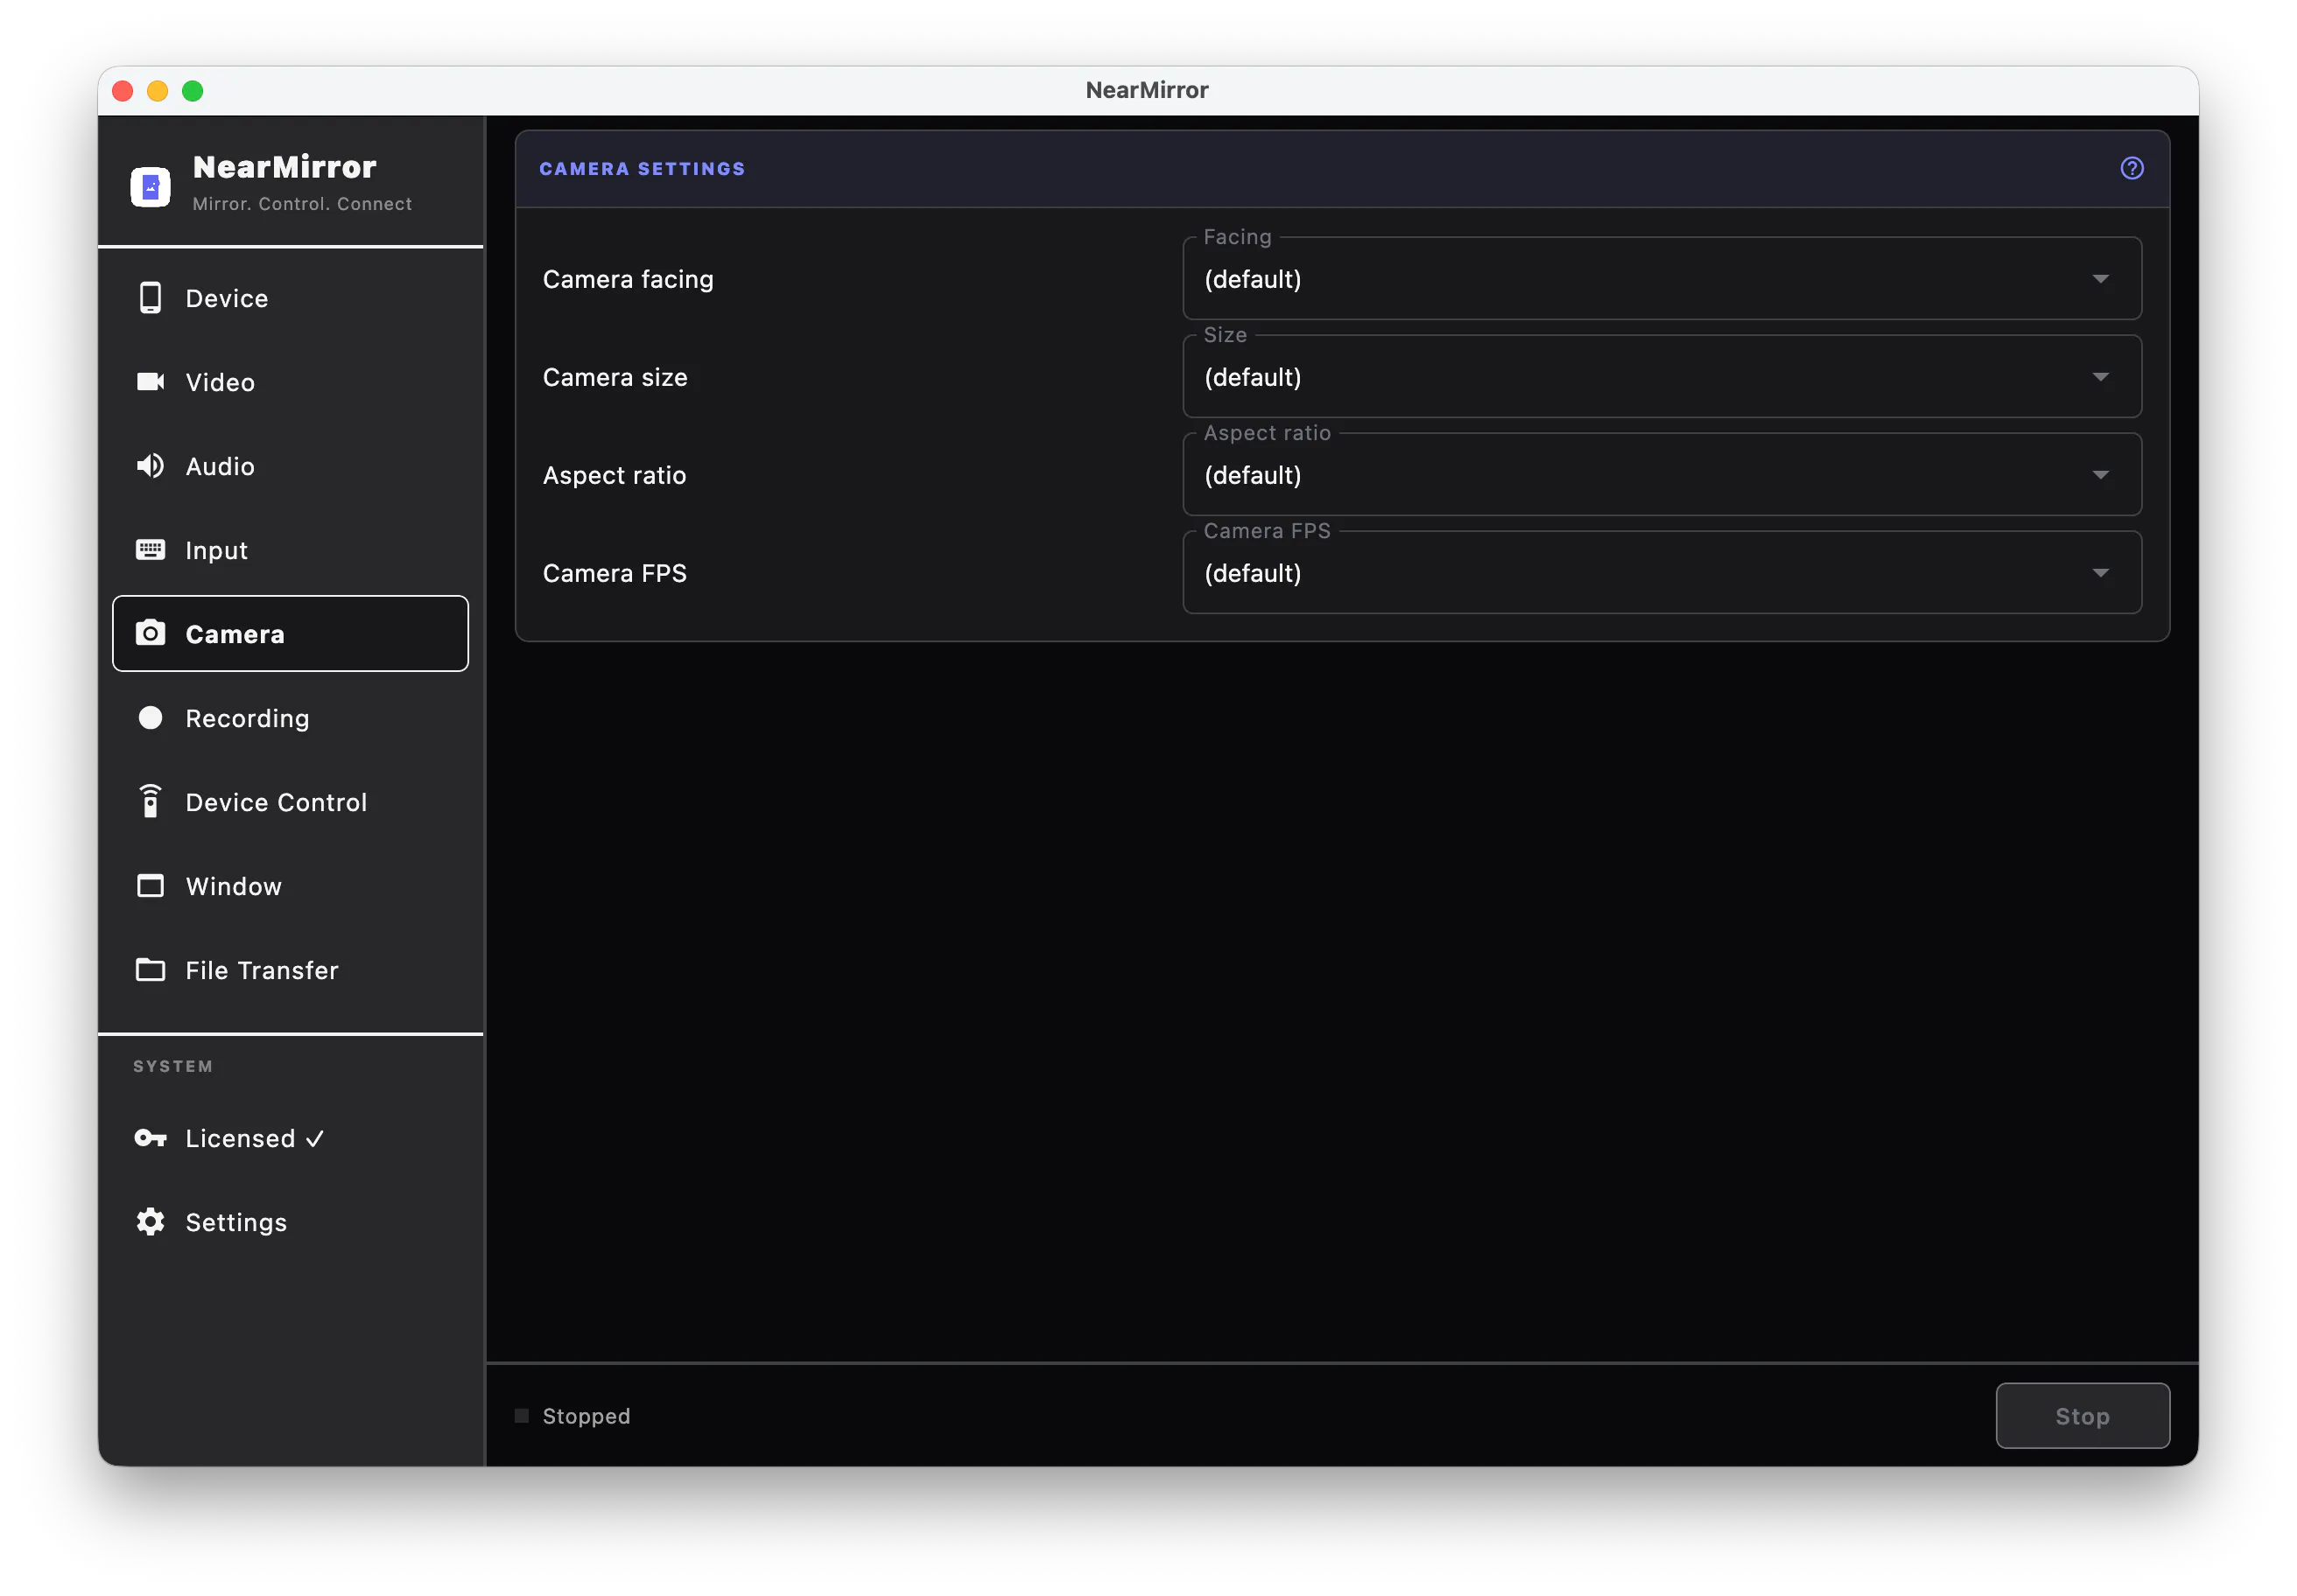This screenshot has height=1596, width=2297.
Task: Minimize the NearMirror window
Action: coord(158,91)
